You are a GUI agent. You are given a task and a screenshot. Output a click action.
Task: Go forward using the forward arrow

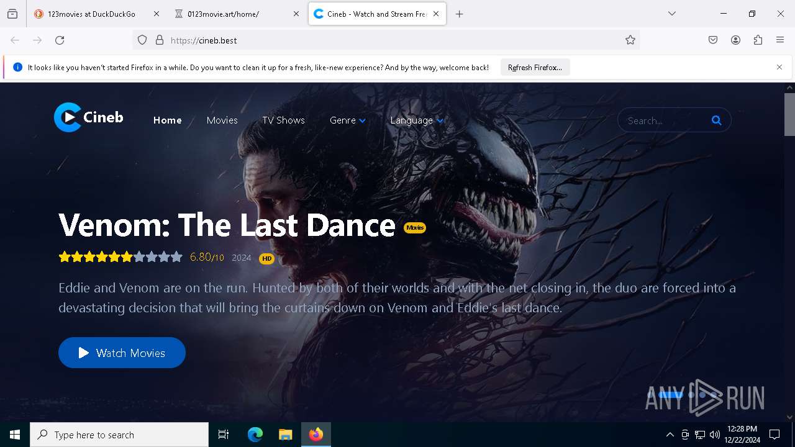(x=37, y=40)
